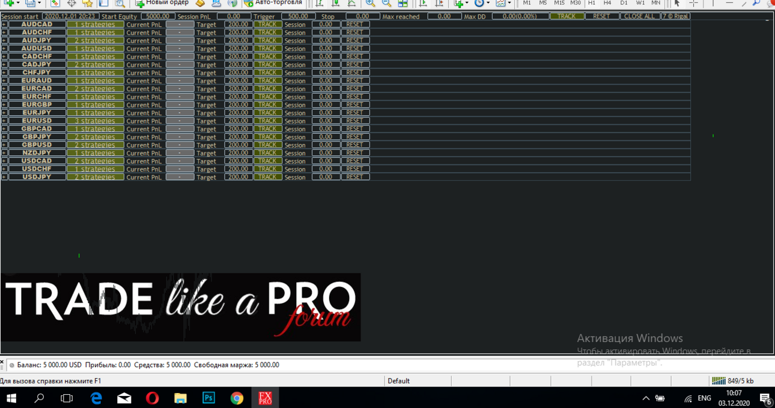Toggle TRACK for the USDJPY row

point(268,177)
